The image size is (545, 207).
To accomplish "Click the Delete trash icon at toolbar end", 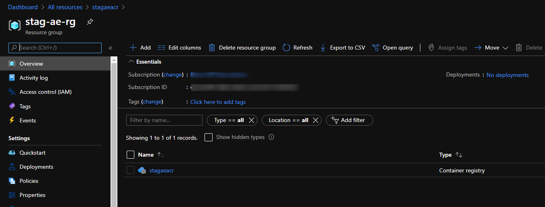I will click(x=519, y=48).
